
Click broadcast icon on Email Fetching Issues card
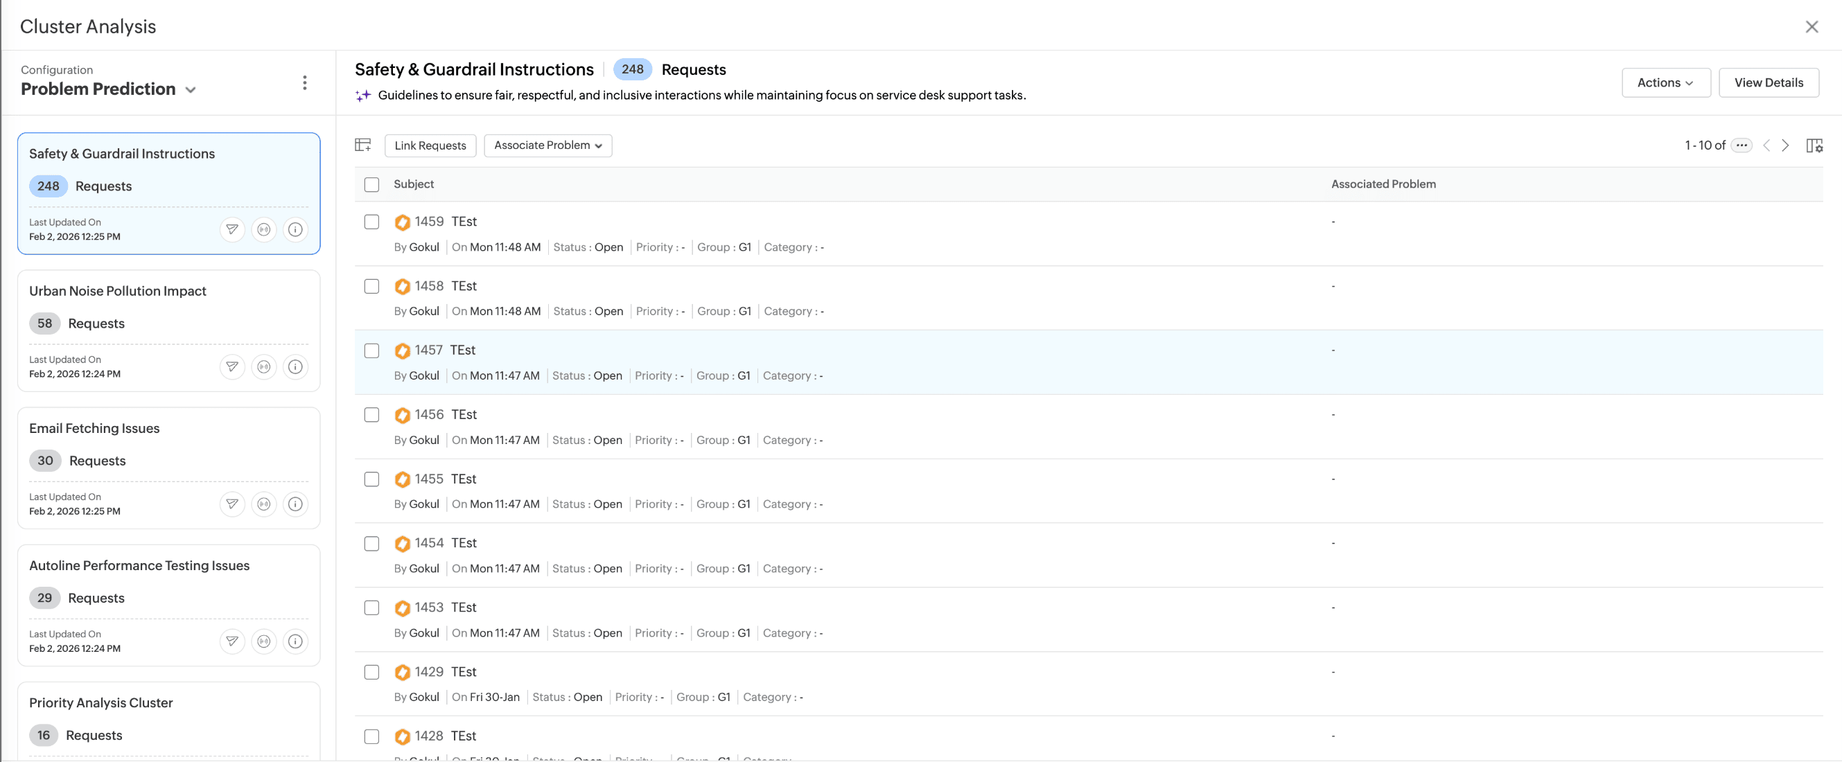pyautogui.click(x=264, y=504)
